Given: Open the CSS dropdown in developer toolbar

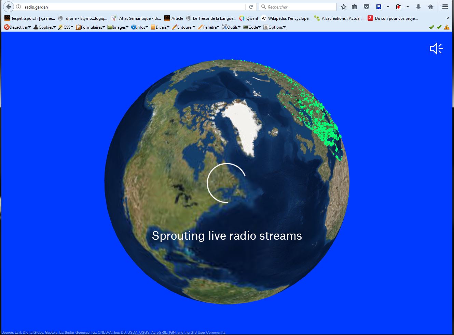Looking at the screenshot, I should pyautogui.click(x=66, y=27).
